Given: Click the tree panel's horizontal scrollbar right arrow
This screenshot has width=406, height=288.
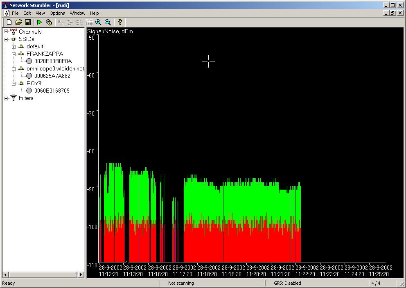Looking at the screenshot, I should [x=81, y=274].
